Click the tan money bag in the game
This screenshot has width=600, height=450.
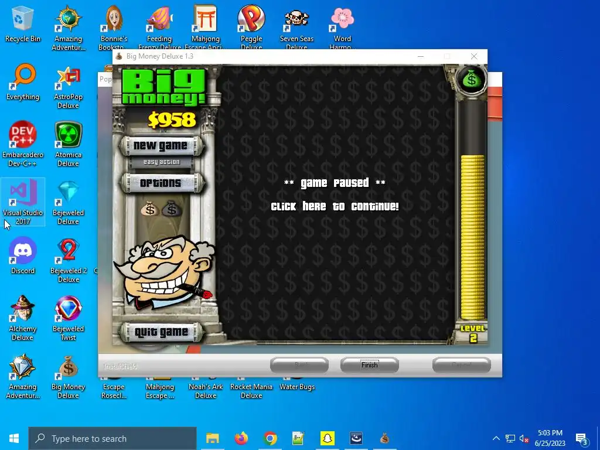coord(150,209)
